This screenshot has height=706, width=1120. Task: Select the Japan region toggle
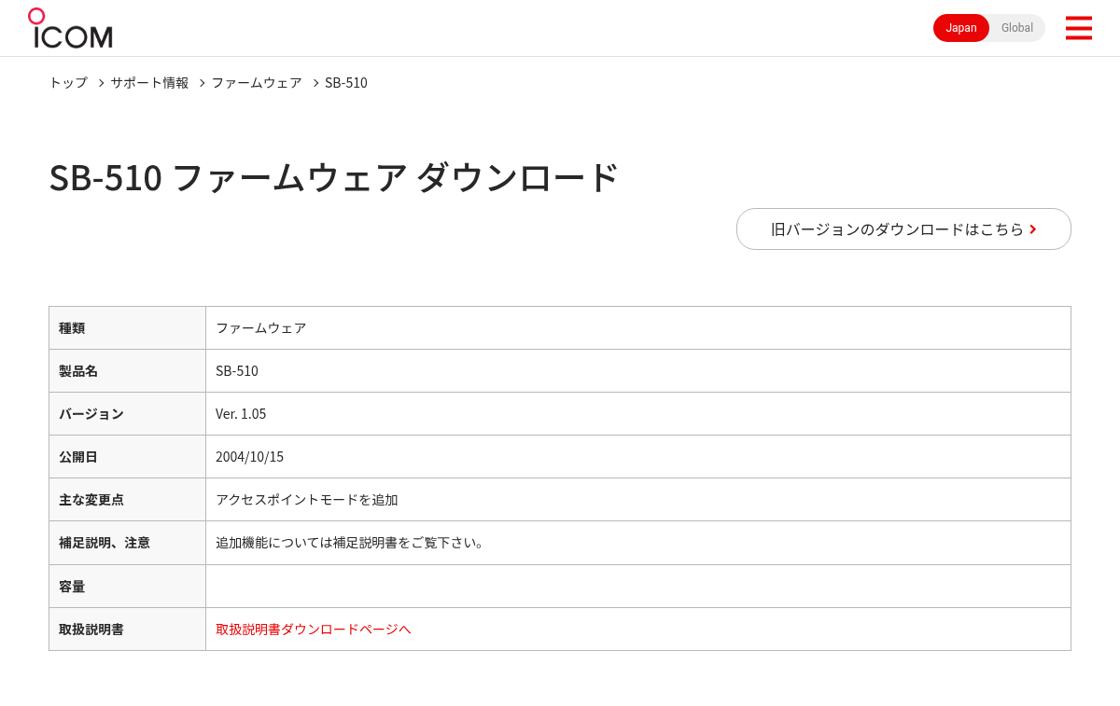click(x=961, y=28)
